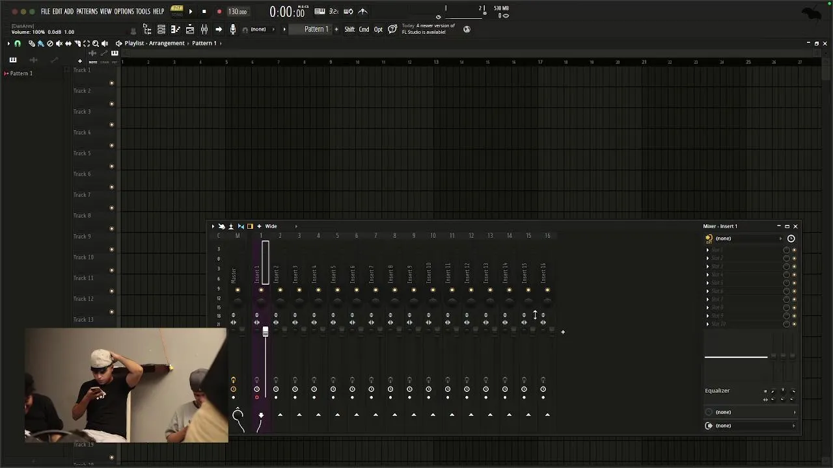This screenshot has width=833, height=468.
Task: Mute Insert 16 mixer channel
Action: pos(547,290)
